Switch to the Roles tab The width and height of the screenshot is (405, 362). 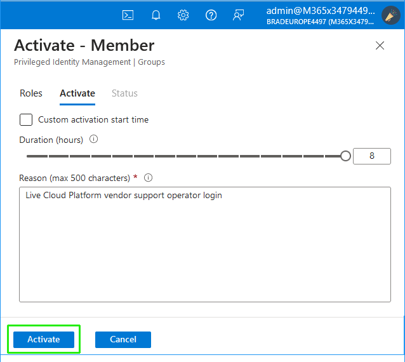[x=31, y=93]
